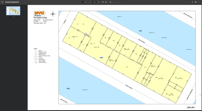Toggle the sidebar menu hamburger icon
Viewport: 202px width, 111px height.
pyautogui.click(x=2, y=2)
